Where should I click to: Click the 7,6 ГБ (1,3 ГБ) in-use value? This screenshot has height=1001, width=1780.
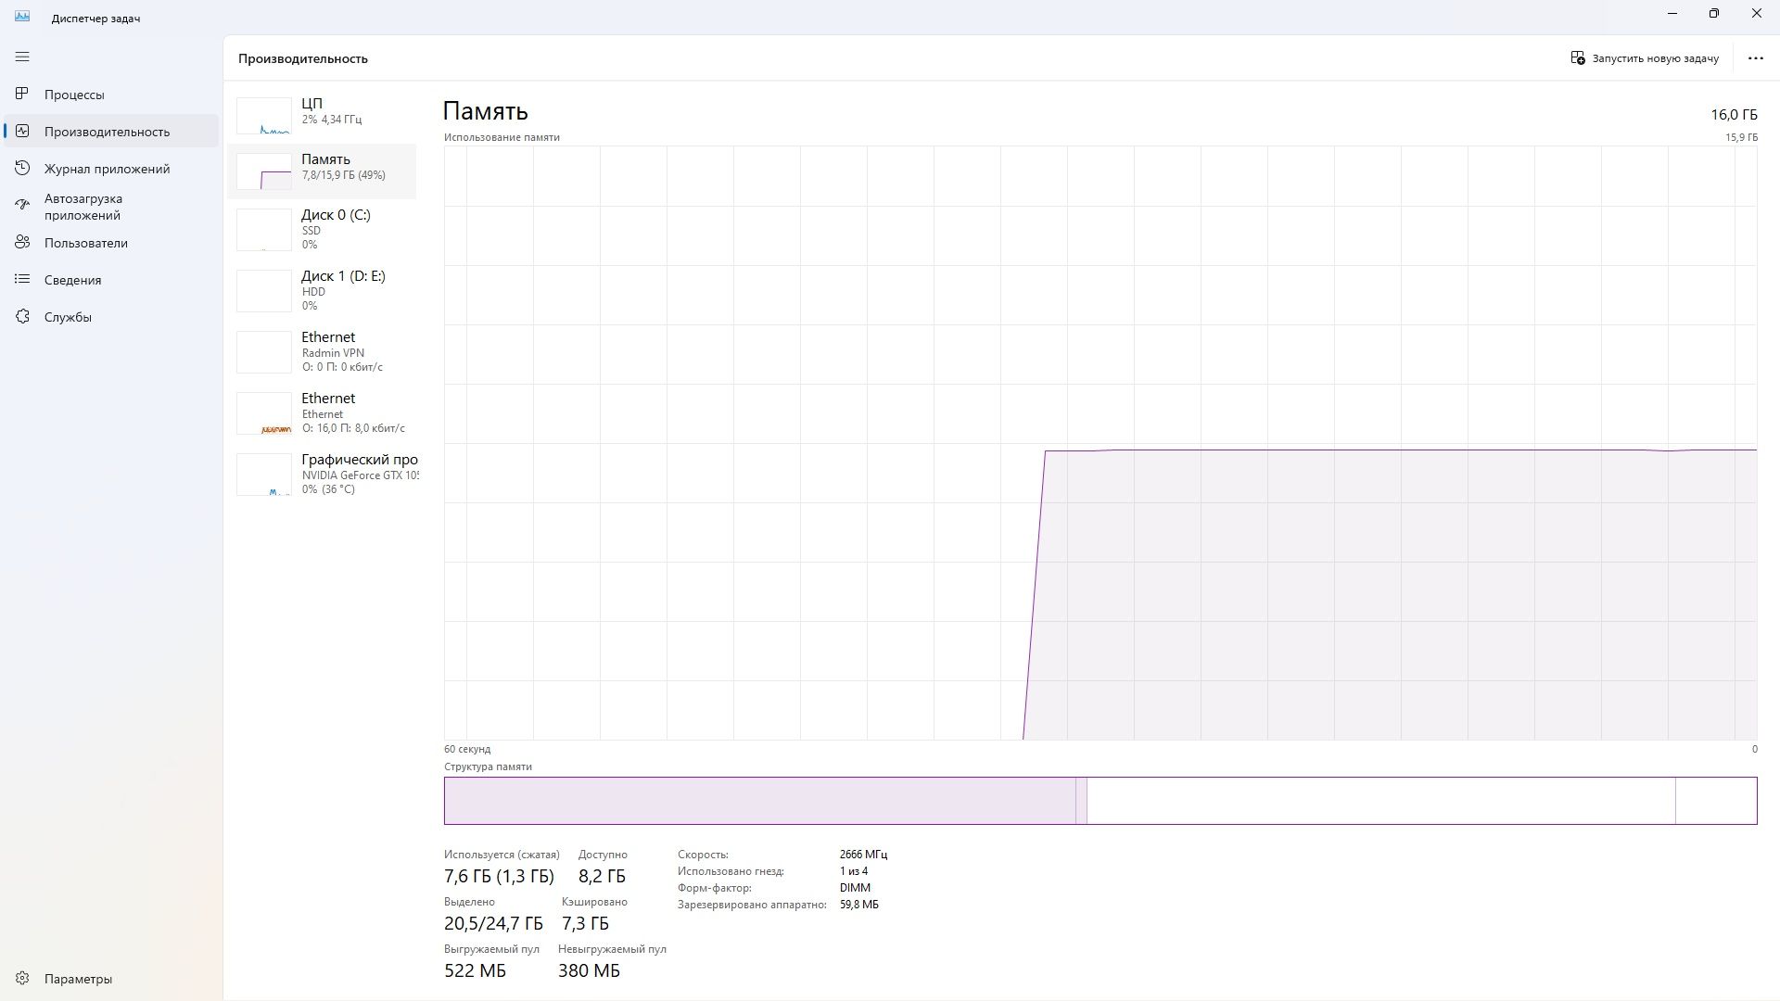pyautogui.click(x=499, y=876)
